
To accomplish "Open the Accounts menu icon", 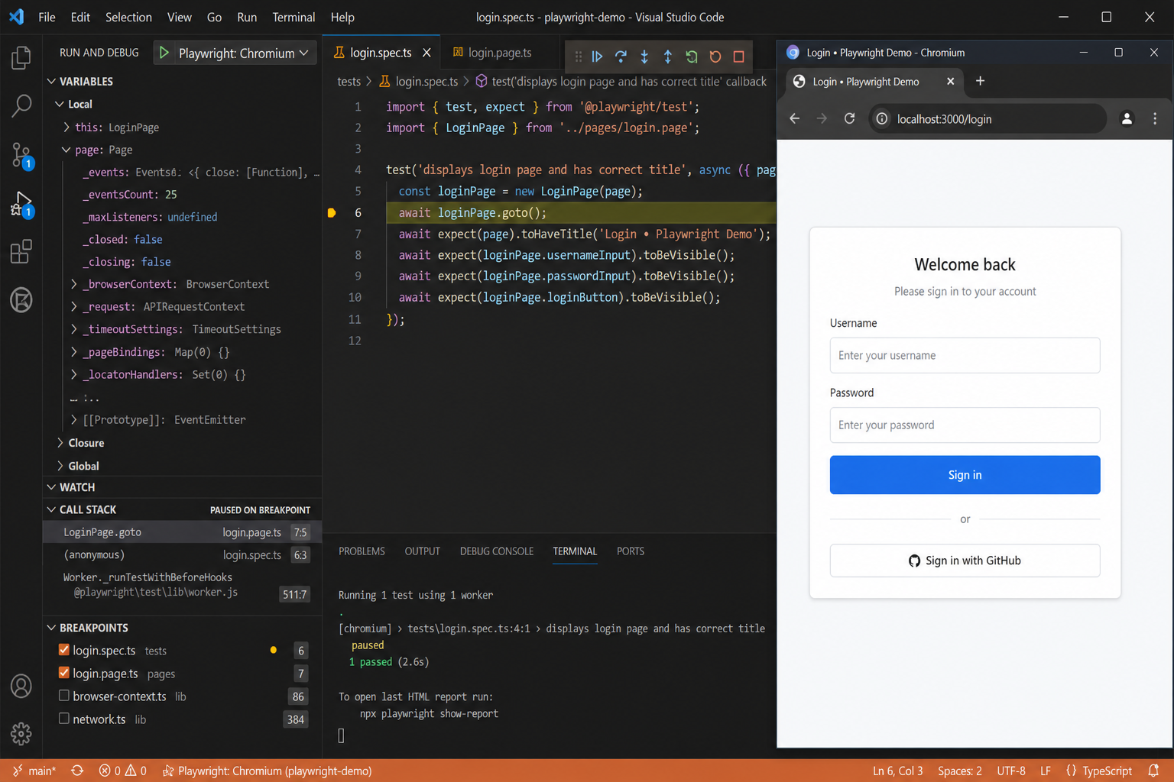I will click(21, 686).
